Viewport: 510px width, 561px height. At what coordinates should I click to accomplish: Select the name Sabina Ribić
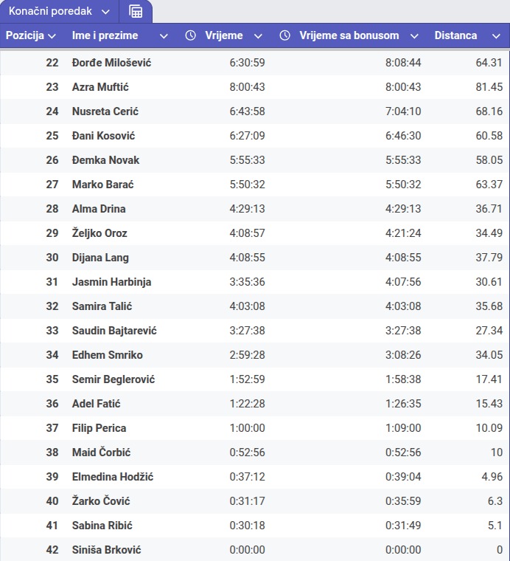click(x=102, y=525)
